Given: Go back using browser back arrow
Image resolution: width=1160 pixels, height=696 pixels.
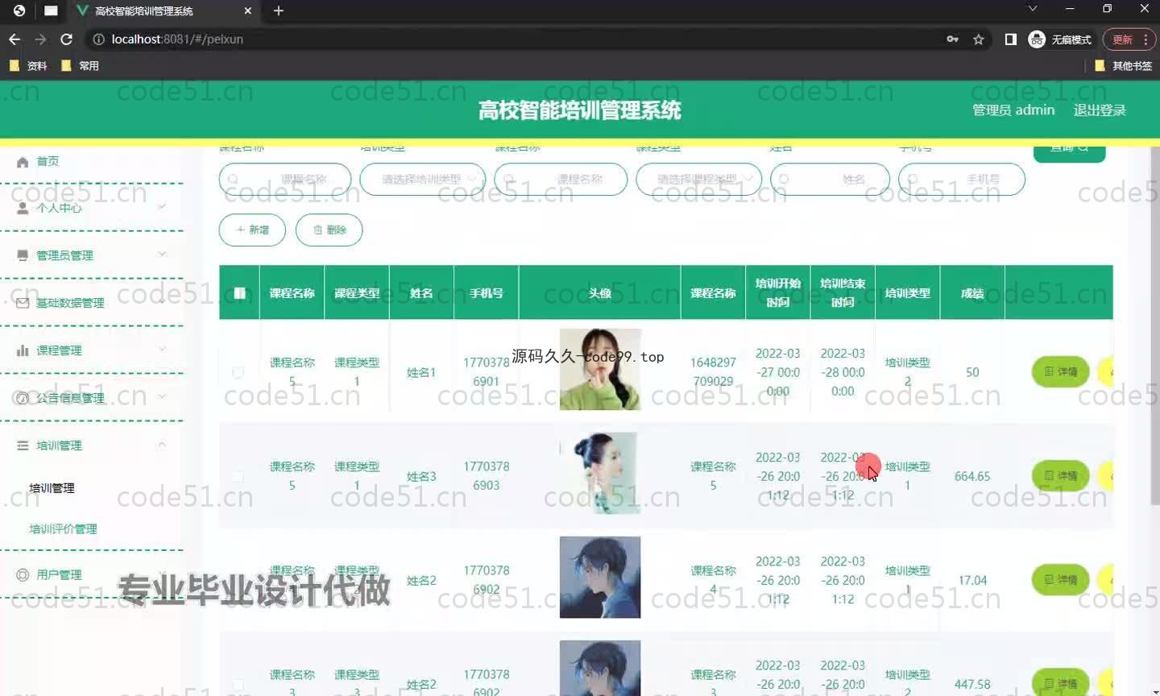Looking at the screenshot, I should click(x=14, y=39).
